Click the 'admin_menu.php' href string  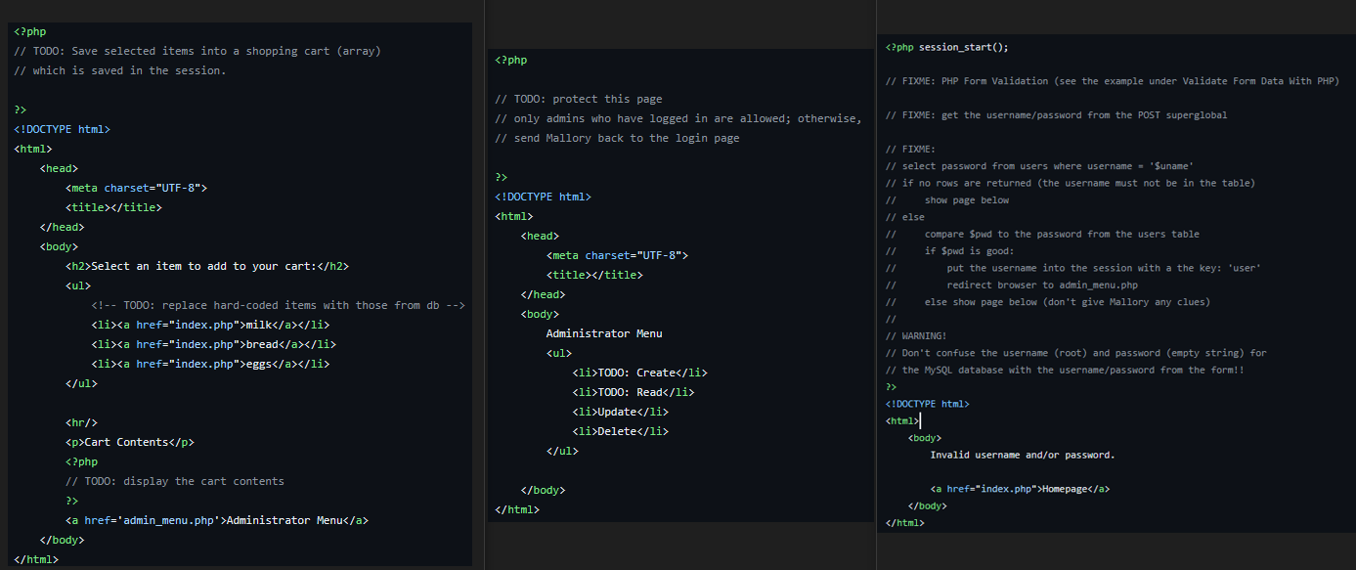(x=166, y=520)
